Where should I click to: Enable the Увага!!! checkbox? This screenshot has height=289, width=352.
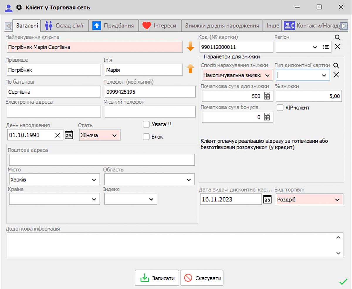pos(146,124)
